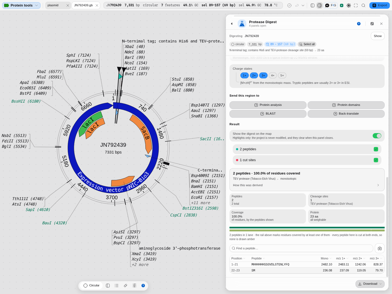Sort by the Mono column header
The width and height of the screenshot is (392, 294).
(x=326, y=258)
